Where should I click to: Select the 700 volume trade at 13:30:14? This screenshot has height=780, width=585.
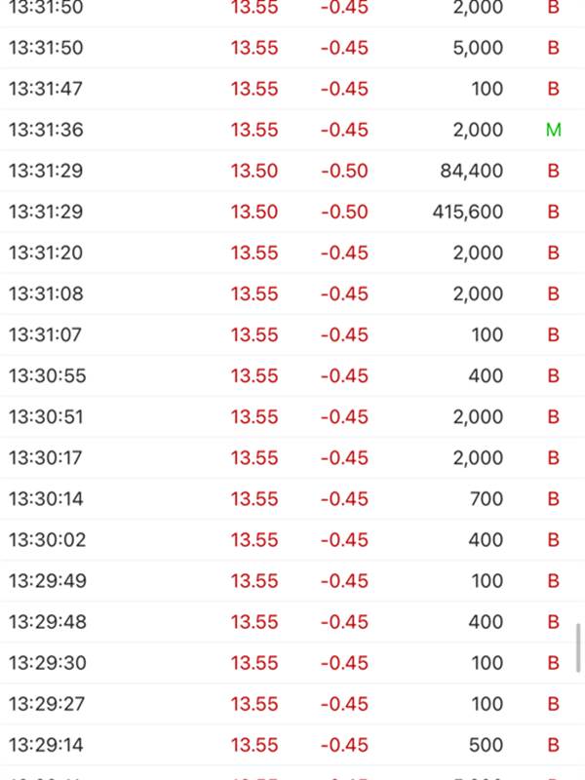coord(292,499)
